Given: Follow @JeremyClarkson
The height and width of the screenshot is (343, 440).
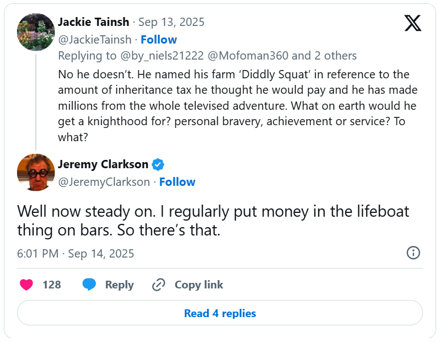Looking at the screenshot, I should (x=177, y=182).
